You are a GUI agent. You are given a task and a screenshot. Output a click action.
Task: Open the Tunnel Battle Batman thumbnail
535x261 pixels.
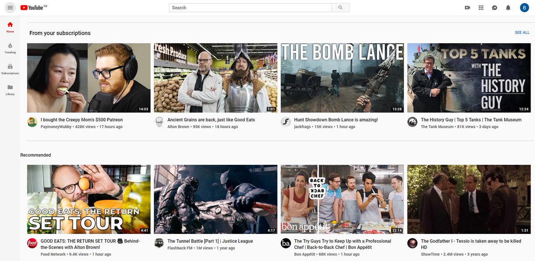(216, 199)
